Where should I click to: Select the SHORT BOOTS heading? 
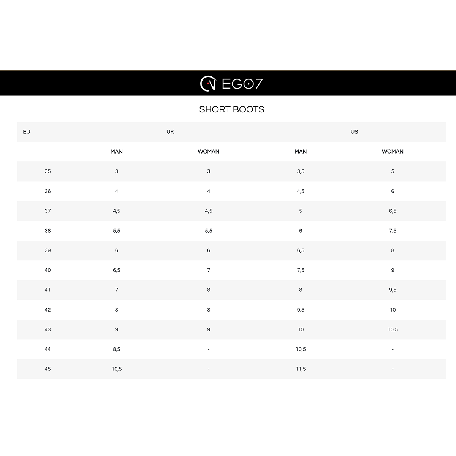[x=231, y=109]
